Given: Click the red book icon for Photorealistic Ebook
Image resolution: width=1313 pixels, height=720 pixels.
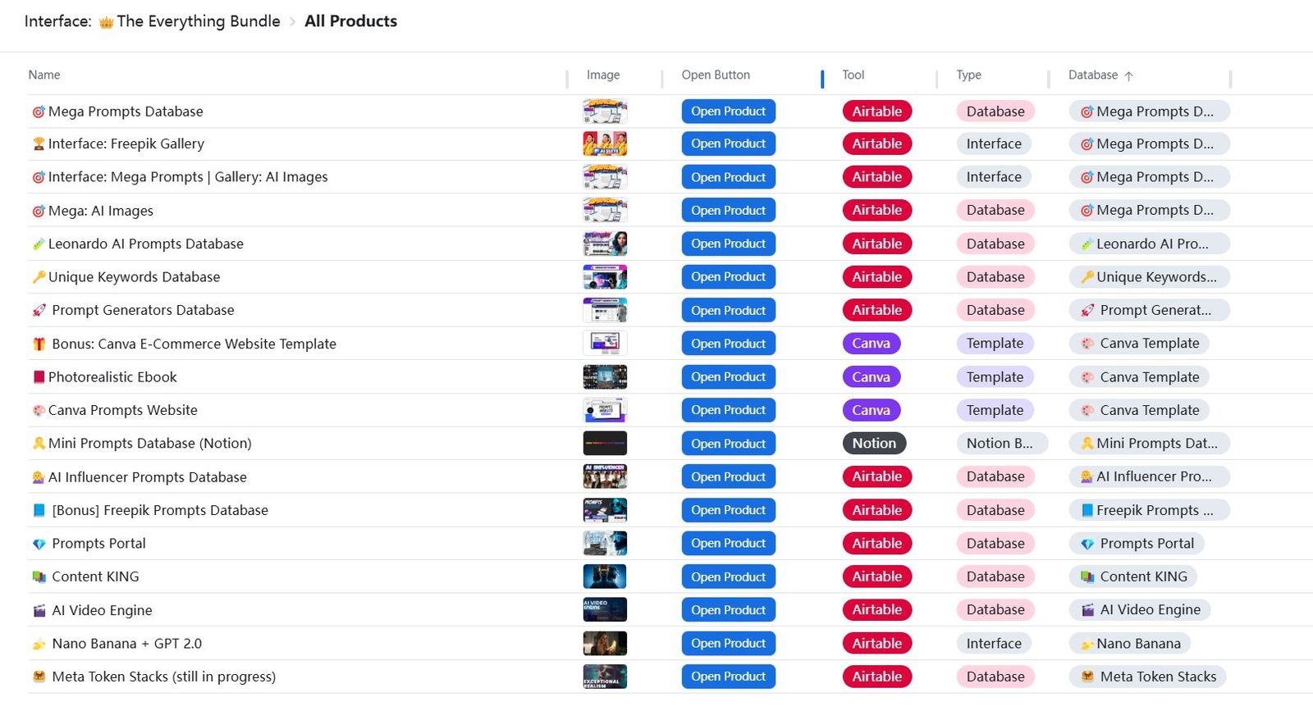Looking at the screenshot, I should click(x=39, y=377).
